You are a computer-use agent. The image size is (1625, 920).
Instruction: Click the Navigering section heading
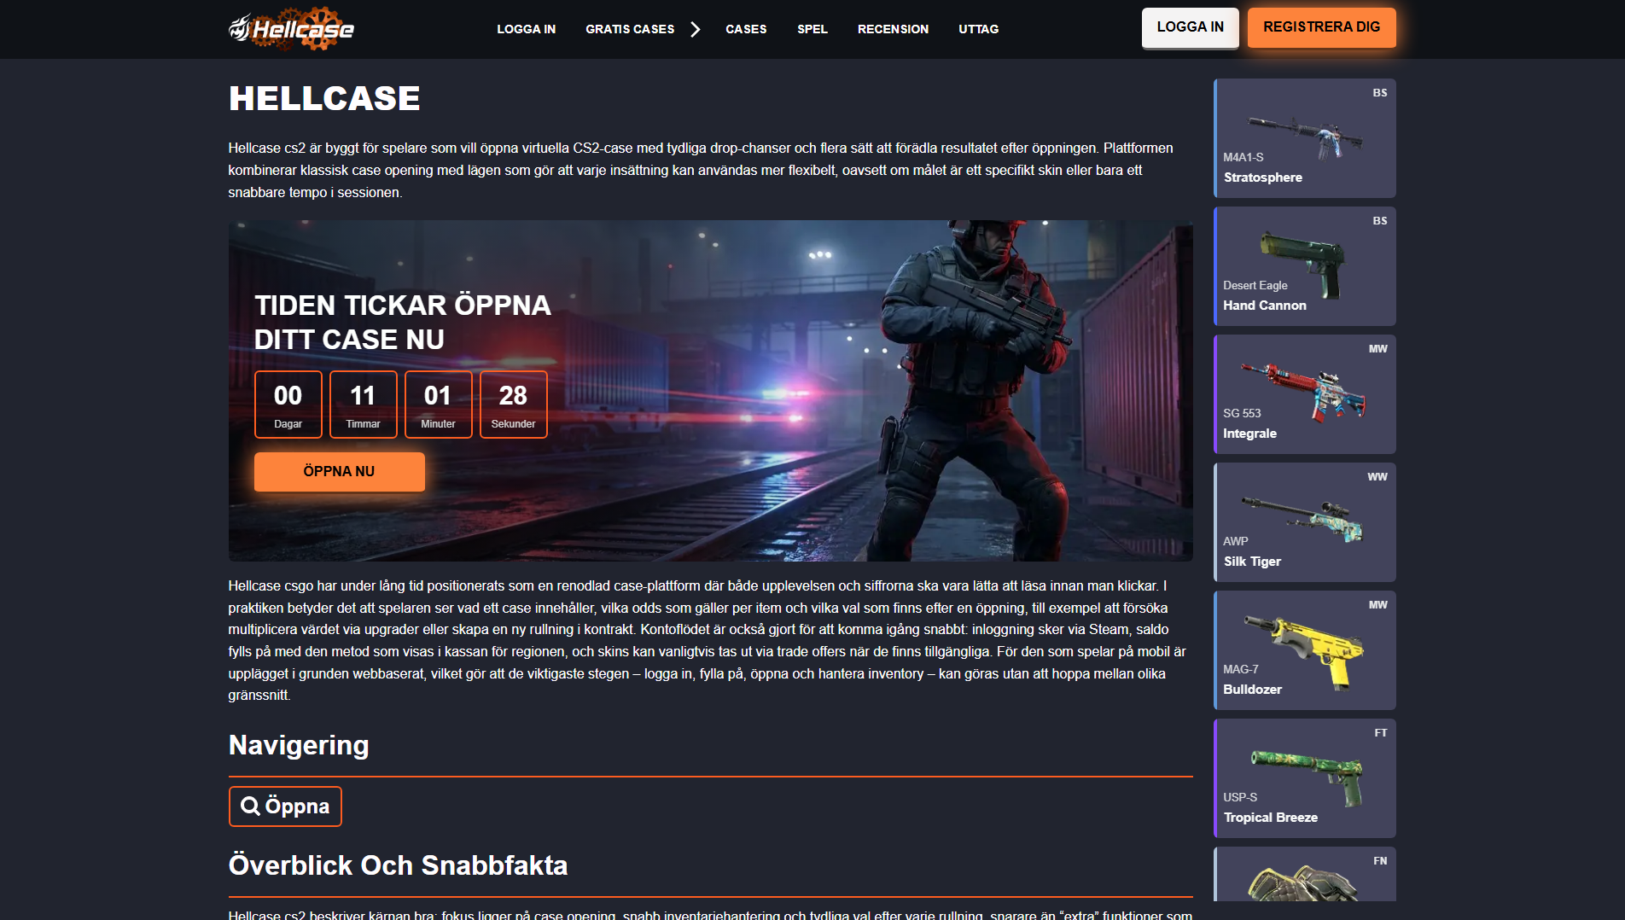(x=299, y=745)
